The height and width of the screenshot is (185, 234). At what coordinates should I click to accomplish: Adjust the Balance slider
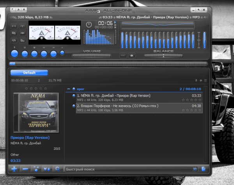point(163,56)
